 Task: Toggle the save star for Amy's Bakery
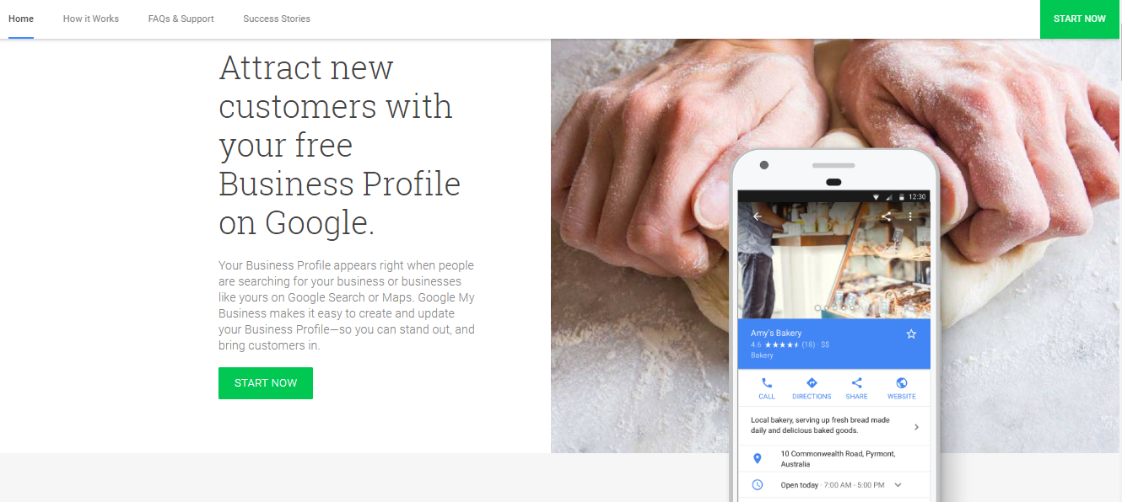(911, 334)
